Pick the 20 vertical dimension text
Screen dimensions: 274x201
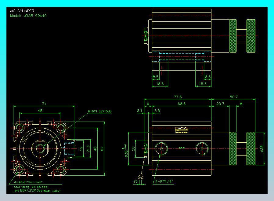point(133,149)
